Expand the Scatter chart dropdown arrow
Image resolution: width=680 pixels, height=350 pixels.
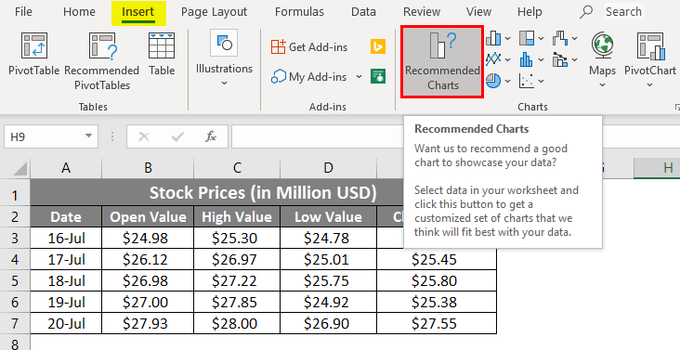tap(541, 81)
